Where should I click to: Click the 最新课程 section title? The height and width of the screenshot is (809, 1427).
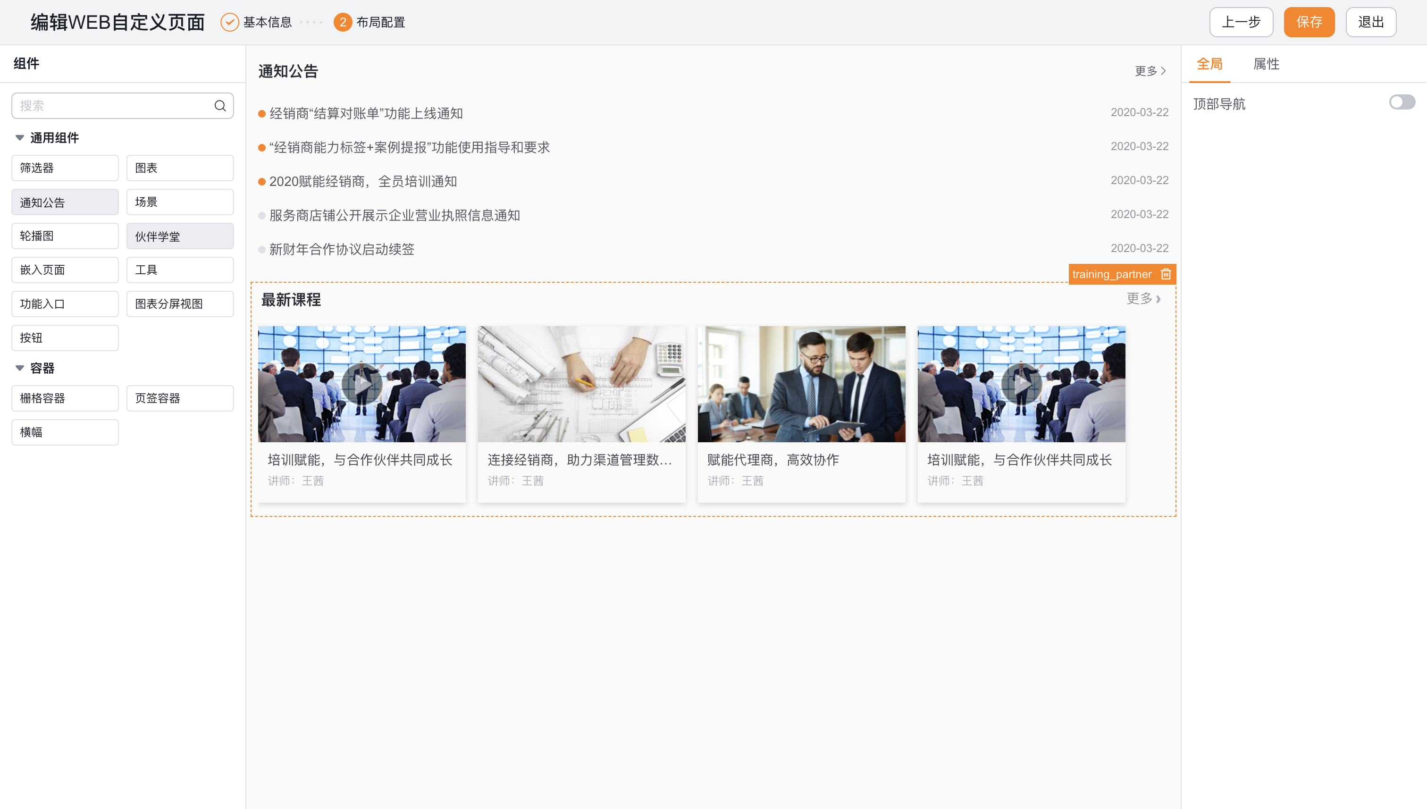pyautogui.click(x=291, y=300)
